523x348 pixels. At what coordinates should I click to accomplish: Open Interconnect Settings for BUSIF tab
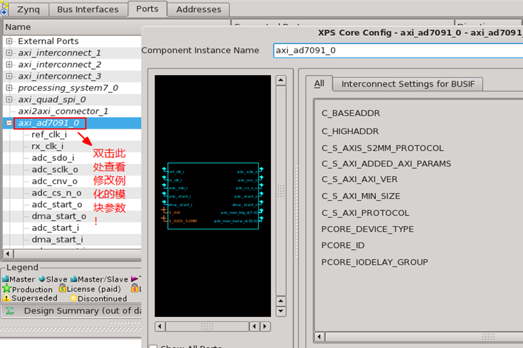tap(408, 84)
